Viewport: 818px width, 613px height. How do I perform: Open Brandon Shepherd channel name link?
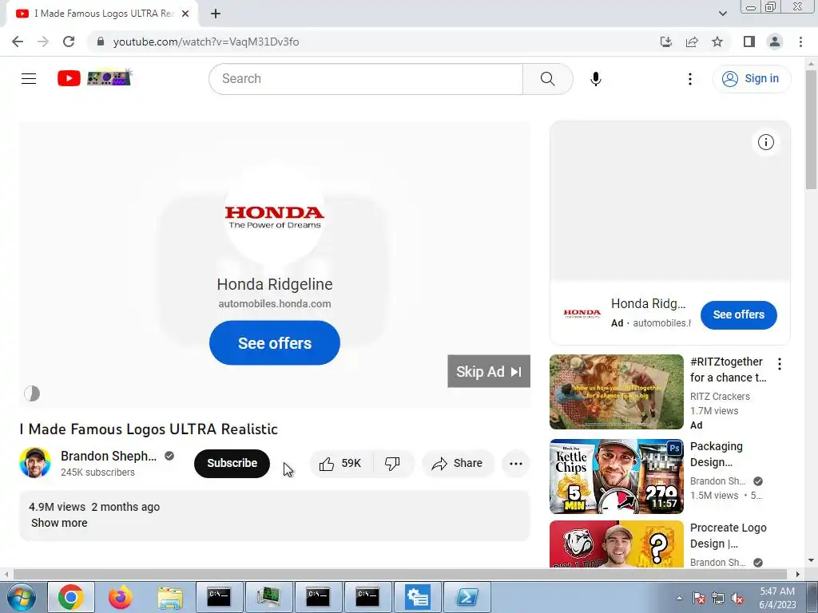109,456
